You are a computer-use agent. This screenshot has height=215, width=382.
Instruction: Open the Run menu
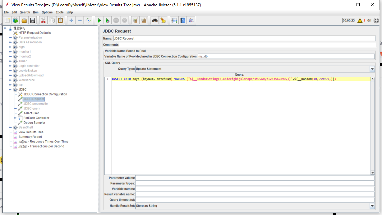(x=36, y=12)
